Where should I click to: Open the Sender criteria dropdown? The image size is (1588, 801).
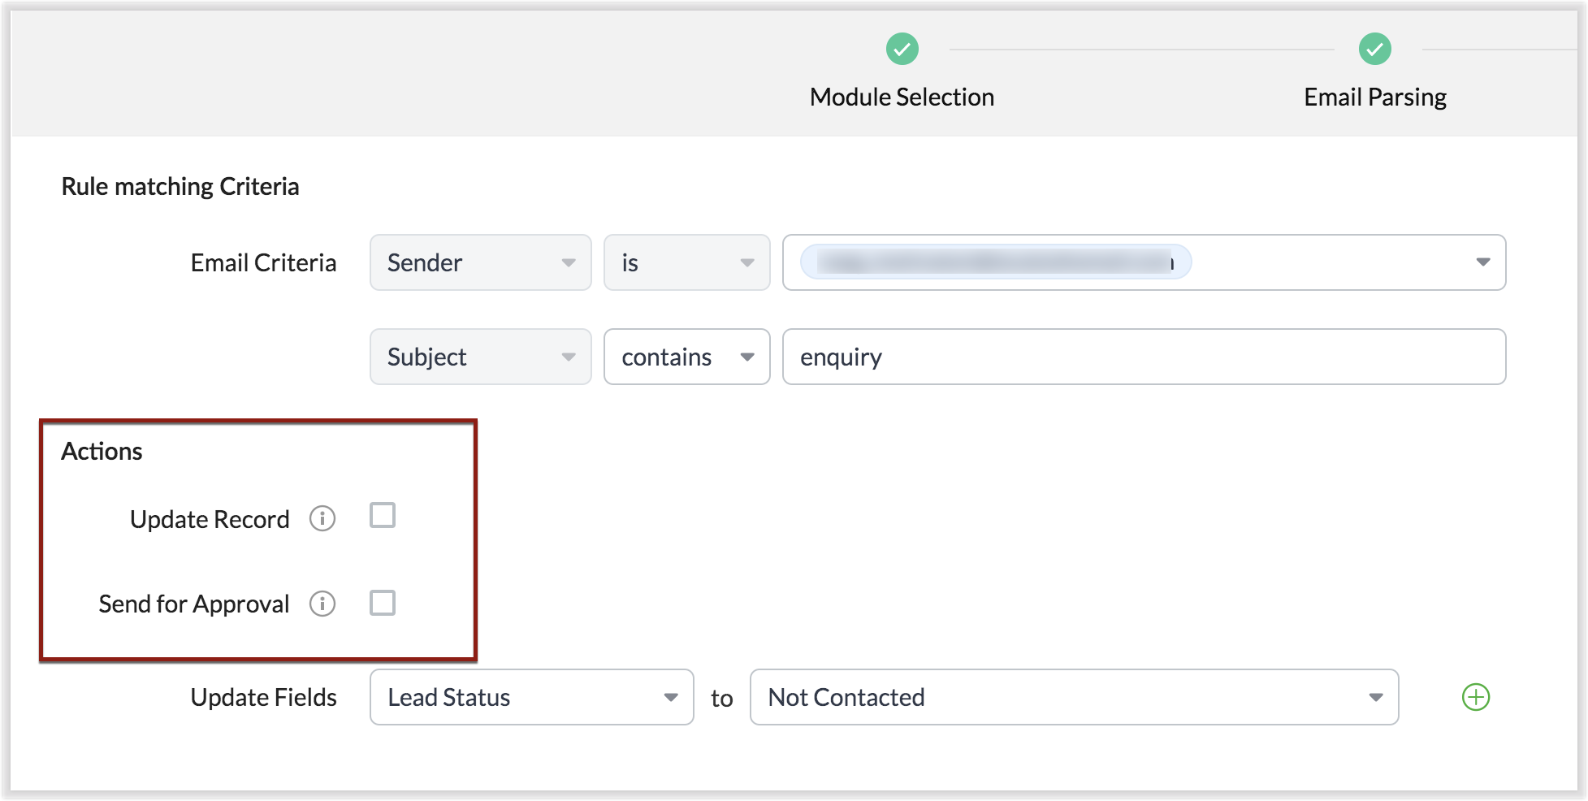coord(480,262)
